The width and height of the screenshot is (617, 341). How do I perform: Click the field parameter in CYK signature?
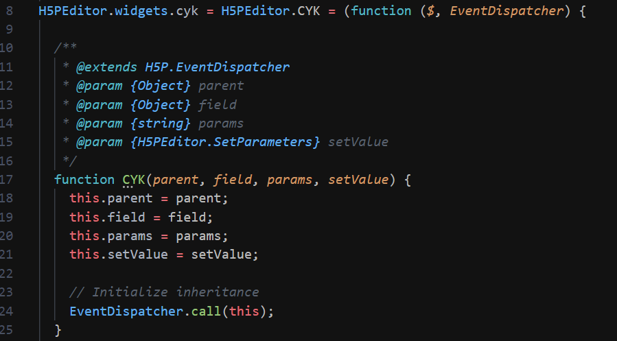(232, 180)
